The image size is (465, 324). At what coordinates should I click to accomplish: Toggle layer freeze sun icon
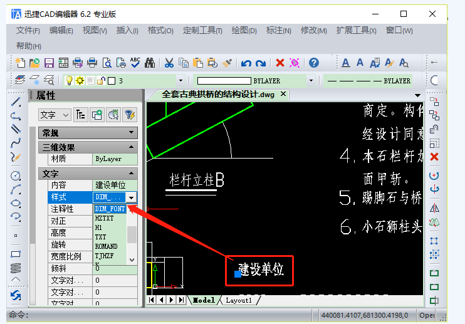(80, 80)
